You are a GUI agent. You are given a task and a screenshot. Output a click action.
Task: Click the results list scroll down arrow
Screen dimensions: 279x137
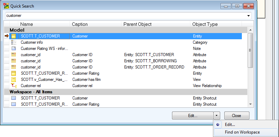click(x=250, y=104)
